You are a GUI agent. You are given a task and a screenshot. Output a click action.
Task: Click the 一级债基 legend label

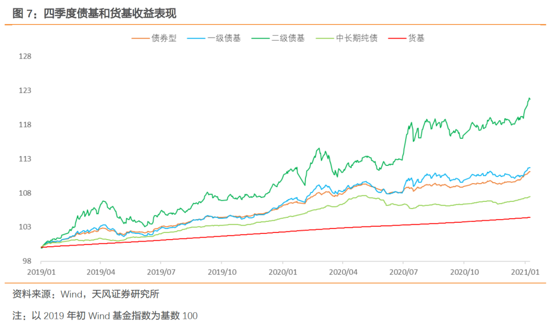click(x=224, y=38)
